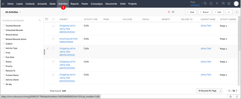Check the Status filter
The image size is (241, 99).
pos(4,62)
